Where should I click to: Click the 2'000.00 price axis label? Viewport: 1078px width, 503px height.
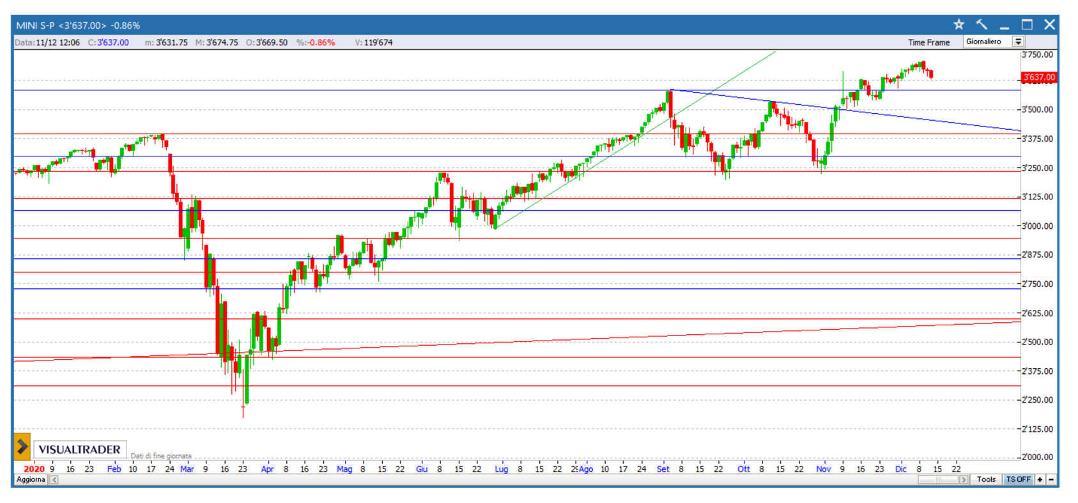point(1037,457)
